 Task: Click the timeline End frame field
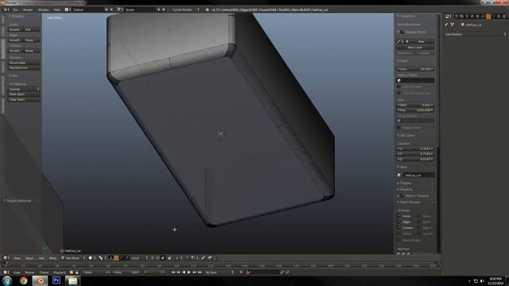coord(126,272)
